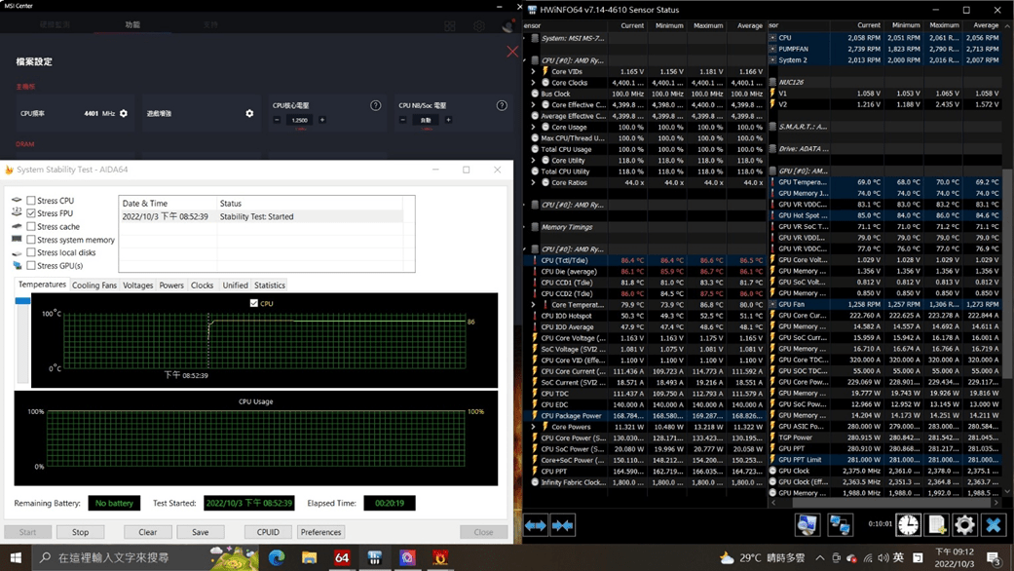Uncheck Stress FPU checkbox
This screenshot has height=571, width=1014.
[x=31, y=213]
